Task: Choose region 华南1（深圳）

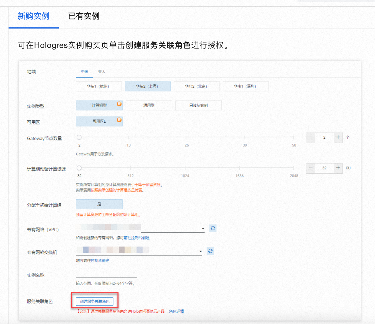Action: tap(246, 86)
